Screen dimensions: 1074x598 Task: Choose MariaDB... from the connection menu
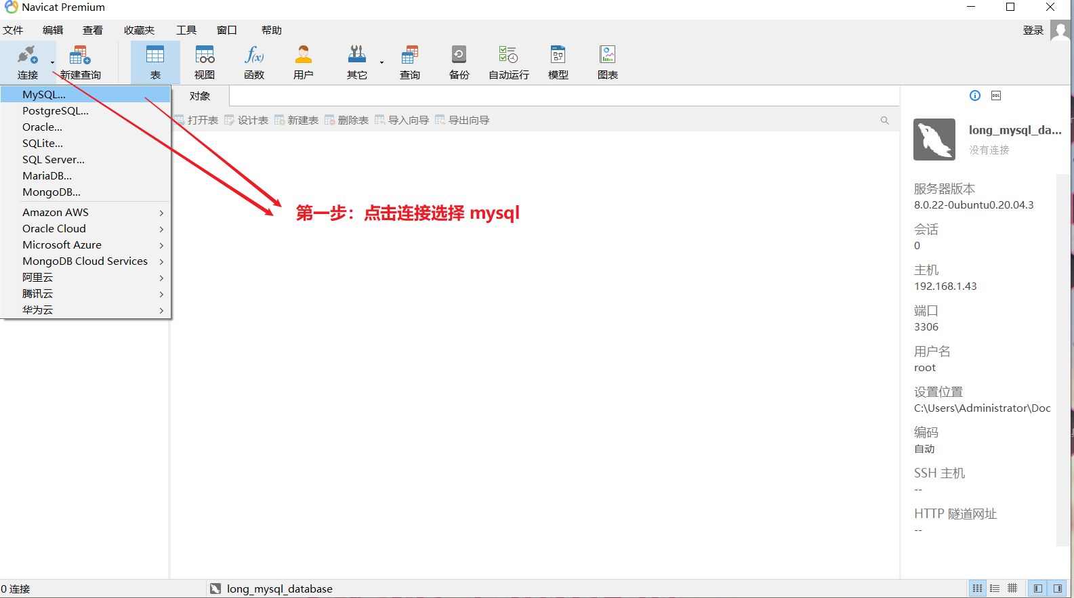85,176
